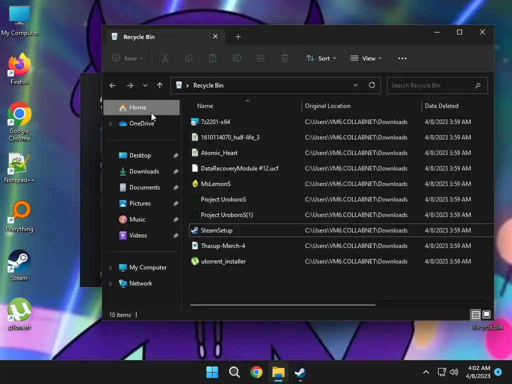
Task: Add a new tab with plus button
Action: [x=238, y=36]
